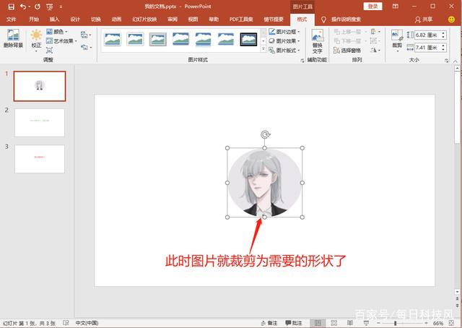Zoom in with the plus button
462x328 pixels.
(x=426, y=323)
